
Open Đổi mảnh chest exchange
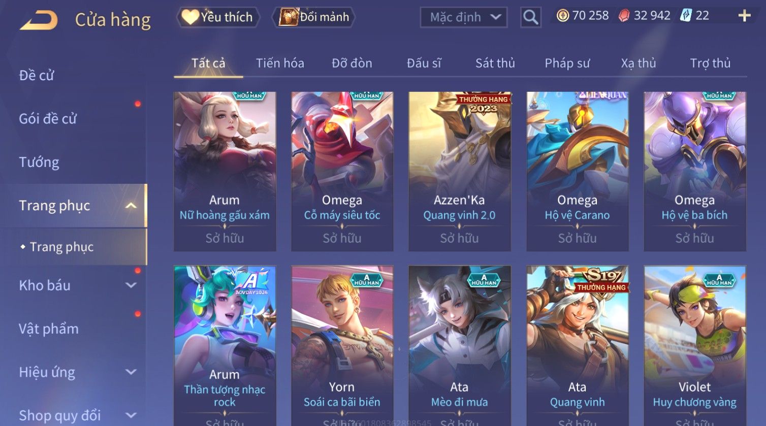coord(313,17)
